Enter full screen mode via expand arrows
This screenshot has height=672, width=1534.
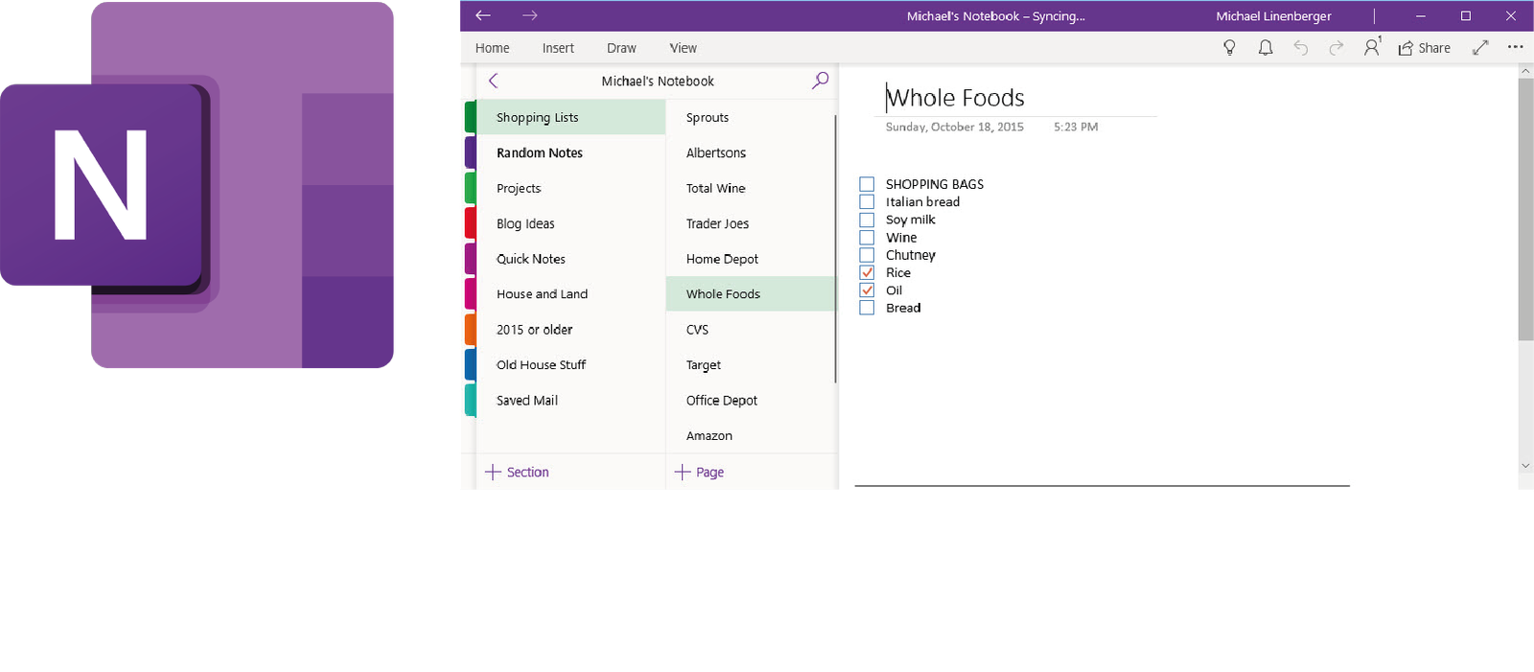1480,48
